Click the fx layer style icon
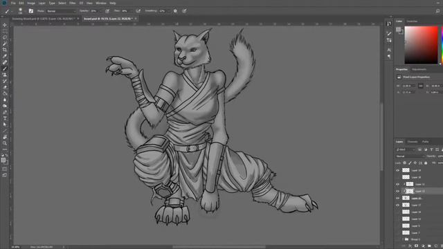 (410, 246)
